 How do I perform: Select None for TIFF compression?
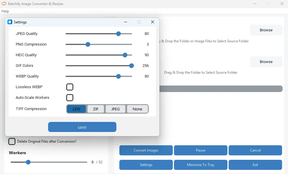point(137,109)
